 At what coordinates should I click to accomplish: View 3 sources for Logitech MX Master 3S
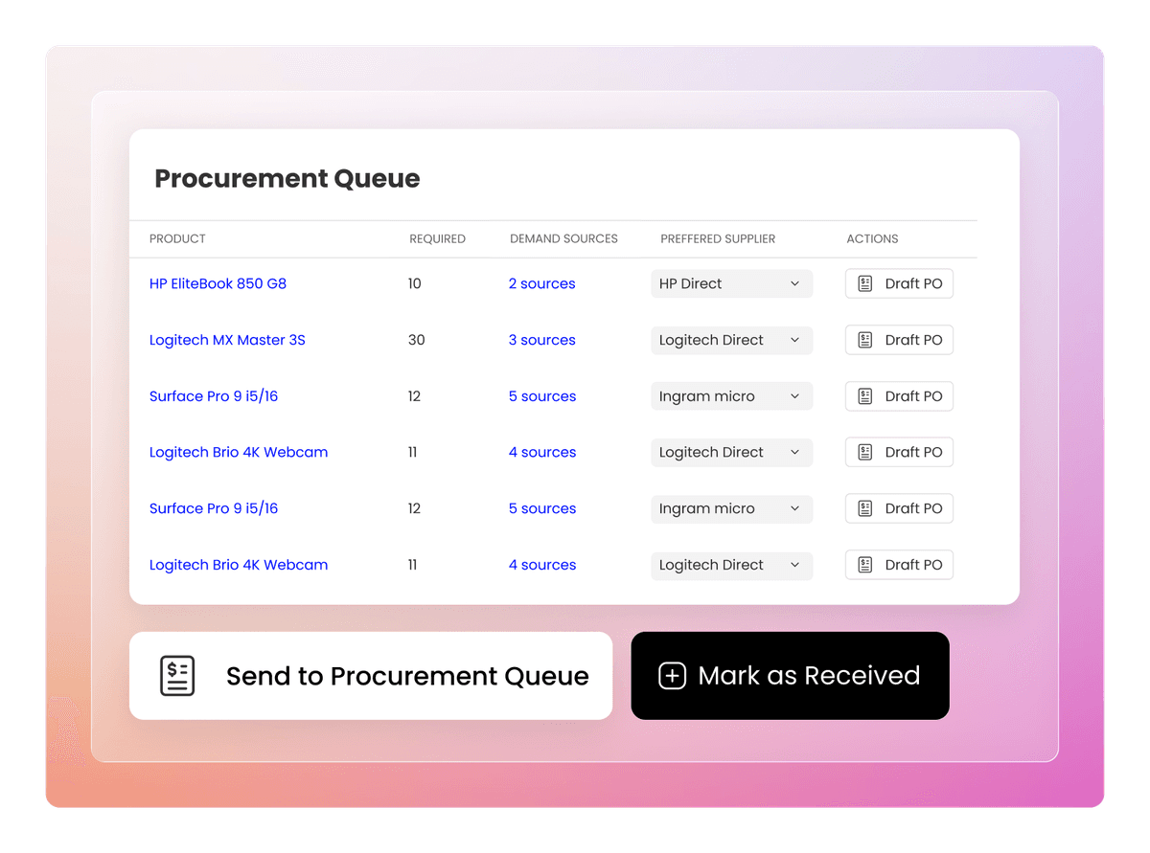click(x=542, y=340)
